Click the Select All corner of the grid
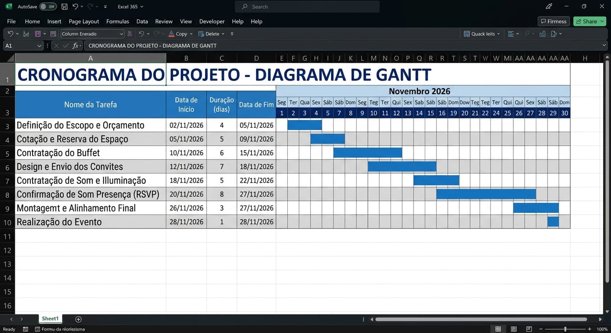Viewport: 611px width, 333px height. pyautogui.click(x=7, y=58)
